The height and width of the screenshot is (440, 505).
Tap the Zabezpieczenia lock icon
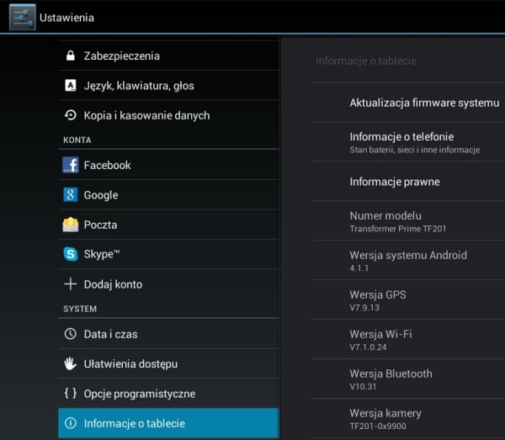pyautogui.click(x=71, y=56)
